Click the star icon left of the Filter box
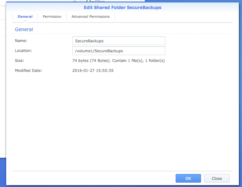This screenshot has width=242, height=187. pyautogui.click(x=74, y=2)
